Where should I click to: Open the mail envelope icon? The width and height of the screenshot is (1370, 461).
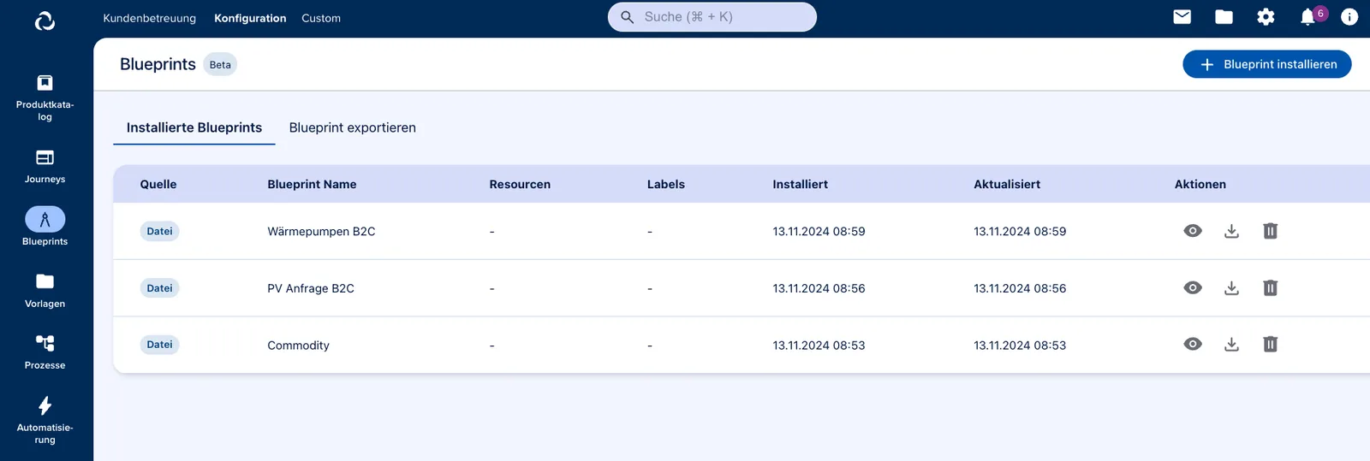pos(1182,17)
